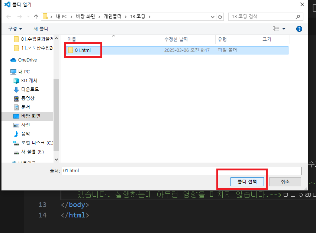Open OneDrive in navigation pane
The width and height of the screenshot is (316, 233).
24,60
